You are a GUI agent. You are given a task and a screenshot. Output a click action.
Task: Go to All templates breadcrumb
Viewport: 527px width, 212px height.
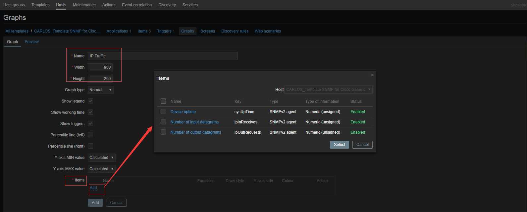[x=17, y=31]
